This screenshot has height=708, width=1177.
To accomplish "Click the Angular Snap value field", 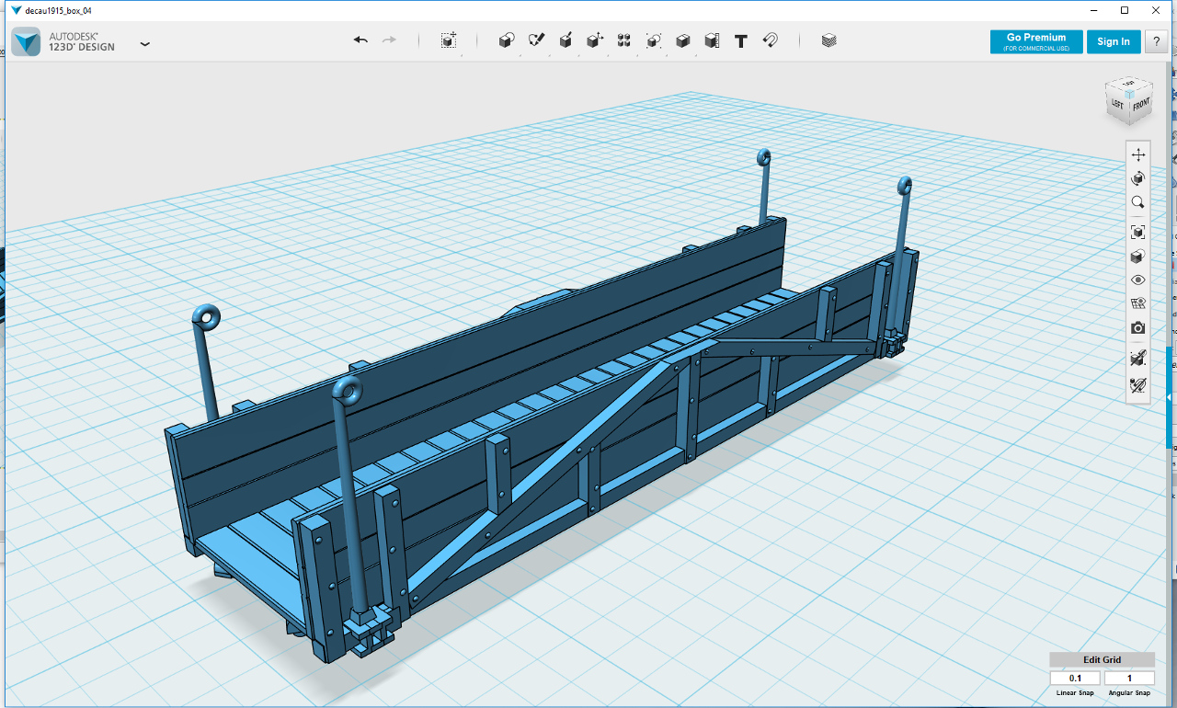I will point(1129,679).
